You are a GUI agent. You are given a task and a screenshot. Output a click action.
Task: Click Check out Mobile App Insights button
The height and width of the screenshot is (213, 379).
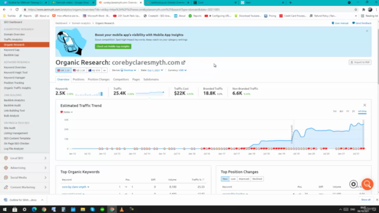tap(113, 46)
